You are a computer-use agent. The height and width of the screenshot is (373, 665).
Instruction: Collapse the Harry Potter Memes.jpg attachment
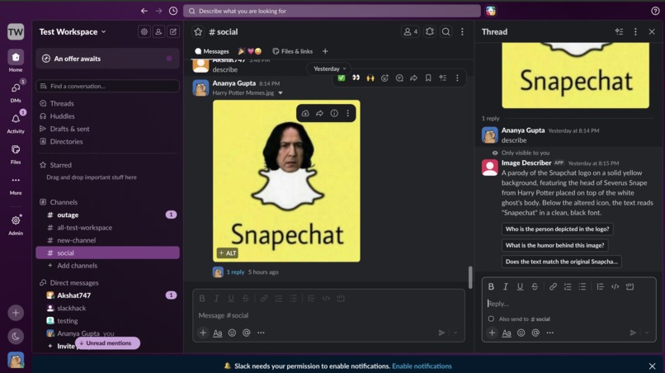(x=281, y=93)
